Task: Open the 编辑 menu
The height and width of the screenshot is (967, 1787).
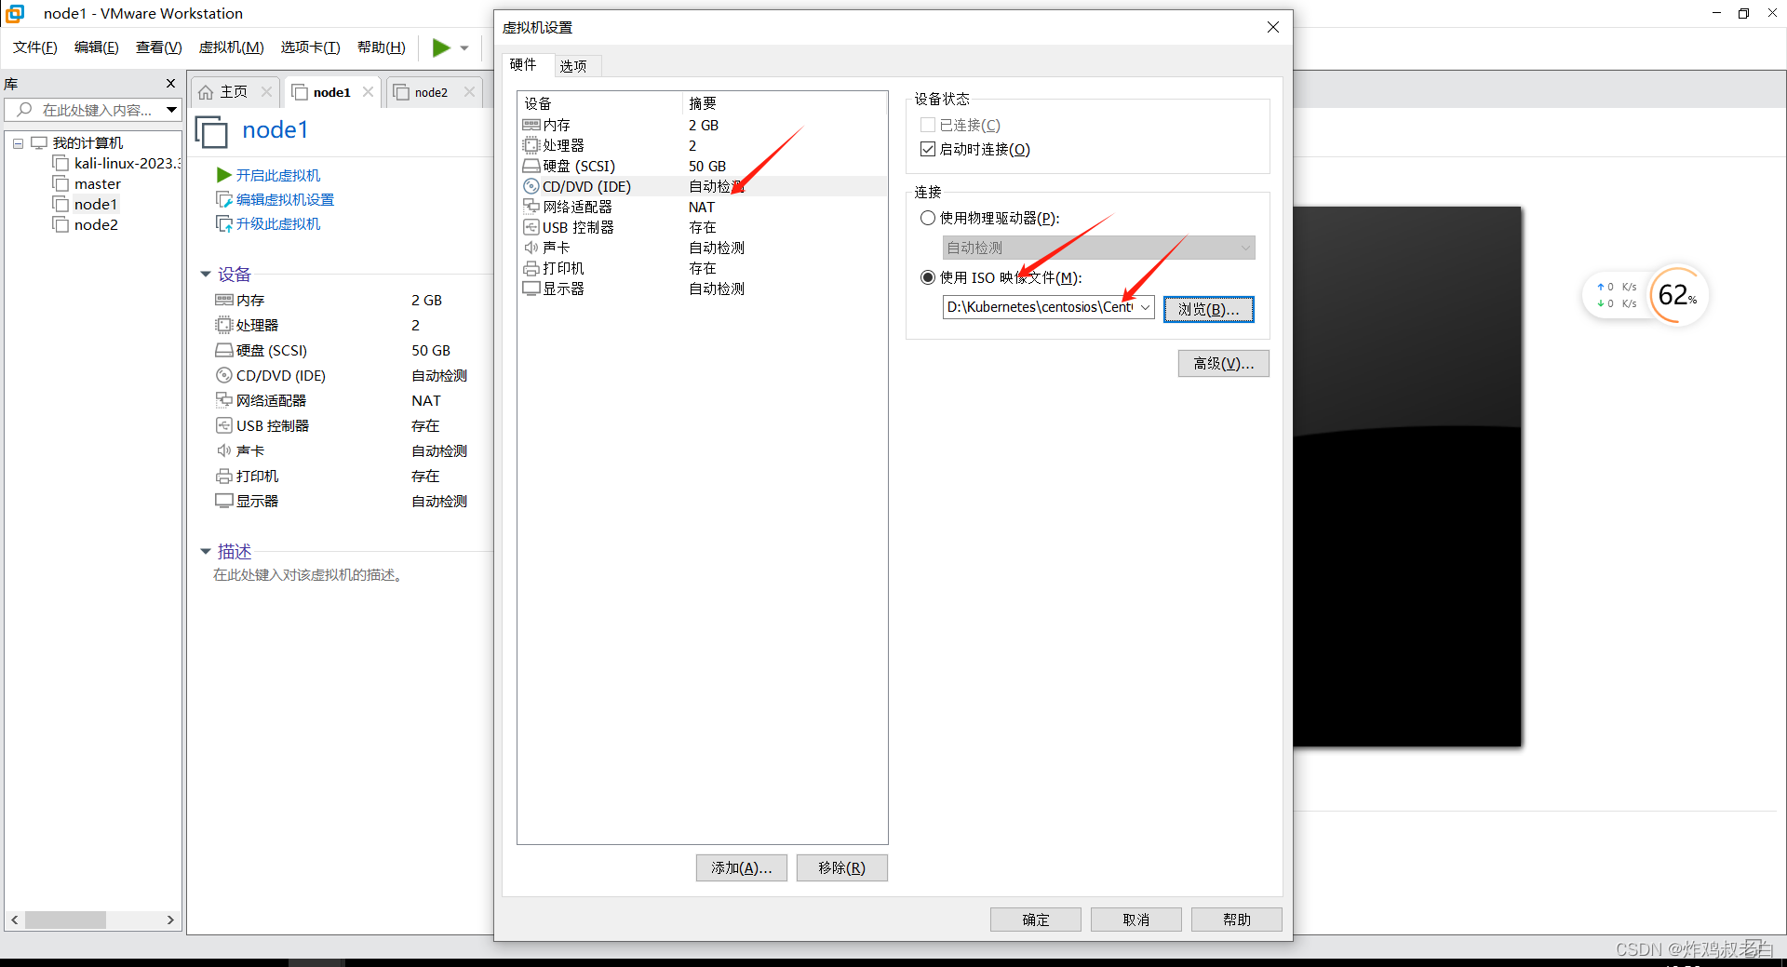Action: pyautogui.click(x=97, y=47)
